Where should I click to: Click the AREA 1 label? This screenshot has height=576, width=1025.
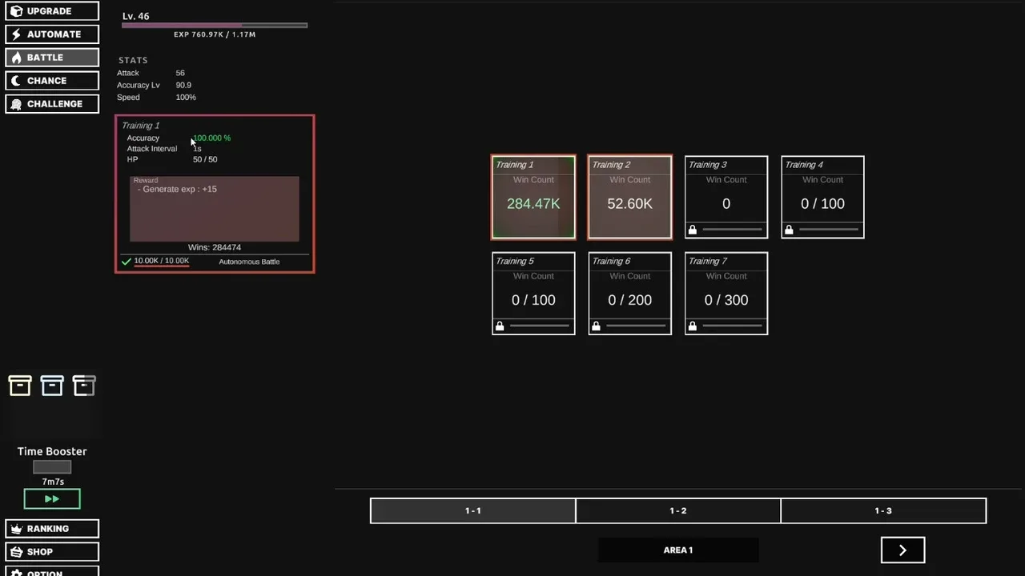(678, 550)
